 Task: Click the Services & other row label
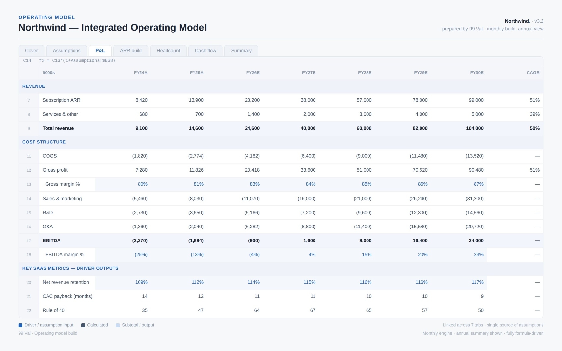60,114
